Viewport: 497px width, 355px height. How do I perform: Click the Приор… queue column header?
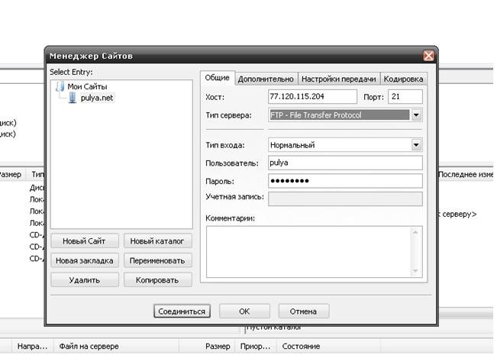(256, 346)
